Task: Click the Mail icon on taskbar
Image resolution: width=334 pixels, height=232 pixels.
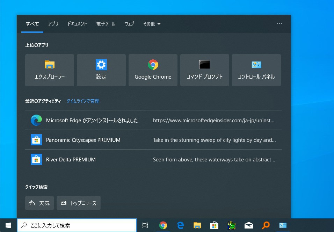Action: pos(249,225)
